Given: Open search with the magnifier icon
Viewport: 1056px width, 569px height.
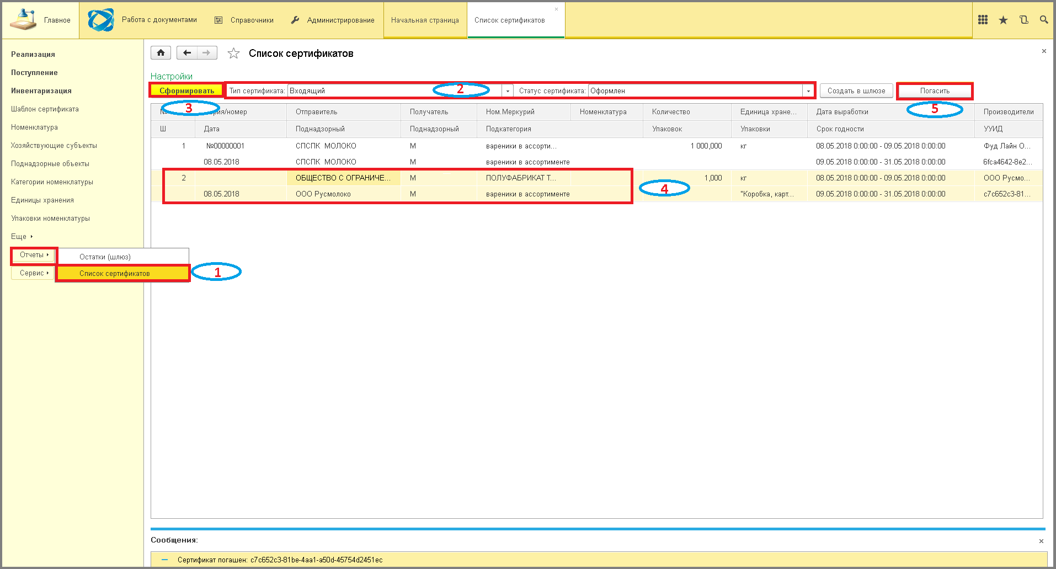Looking at the screenshot, I should [x=1043, y=20].
